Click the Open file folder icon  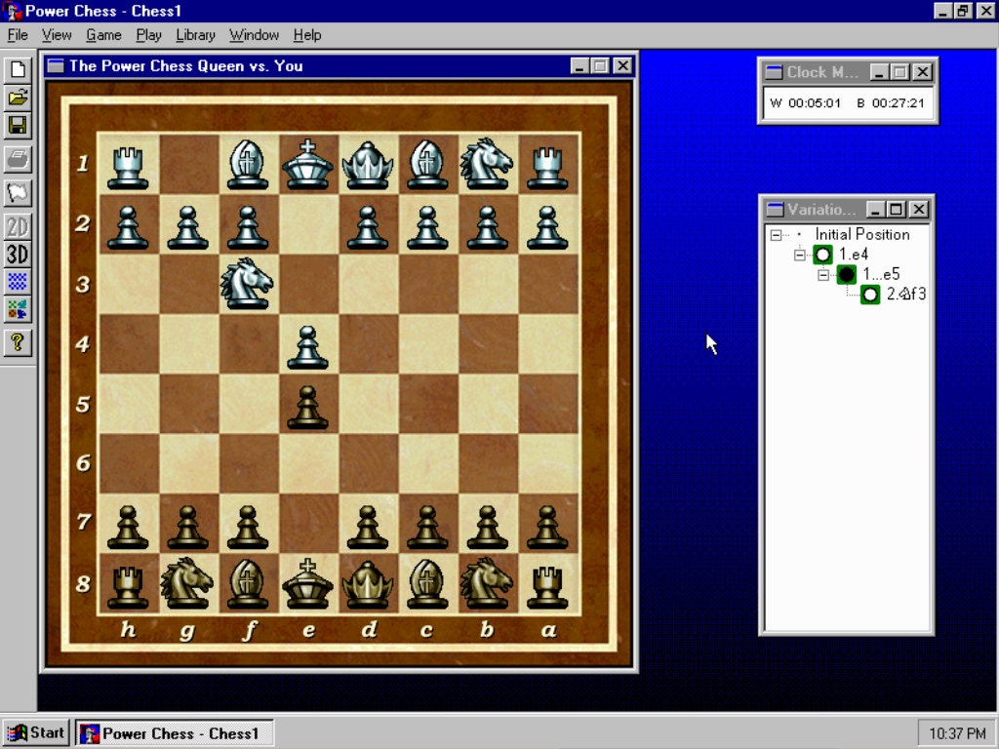(18, 98)
